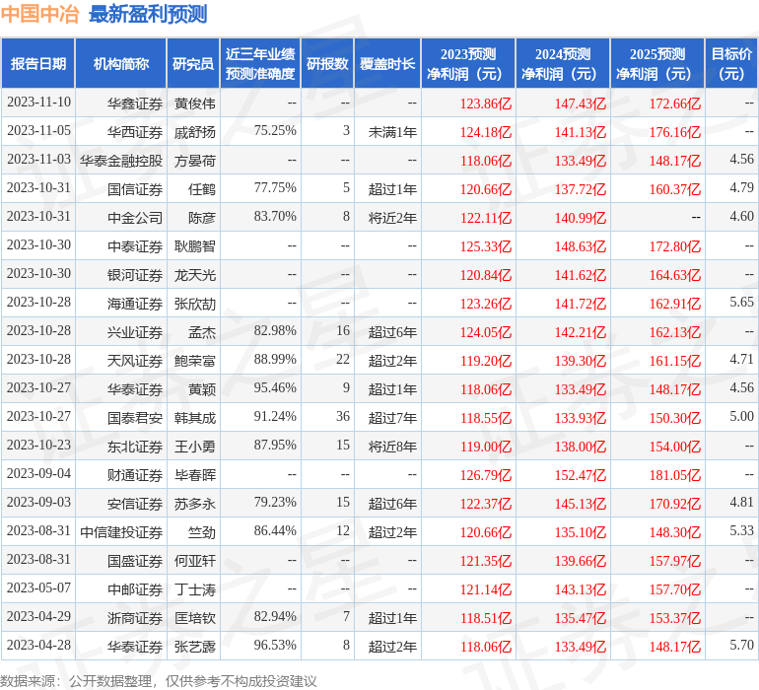Click the 154.00亿 forecast value
Image resolution: width=759 pixels, height=690 pixels.
coord(675,447)
